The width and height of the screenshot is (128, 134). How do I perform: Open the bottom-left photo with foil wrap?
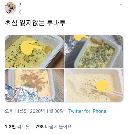(34, 85)
